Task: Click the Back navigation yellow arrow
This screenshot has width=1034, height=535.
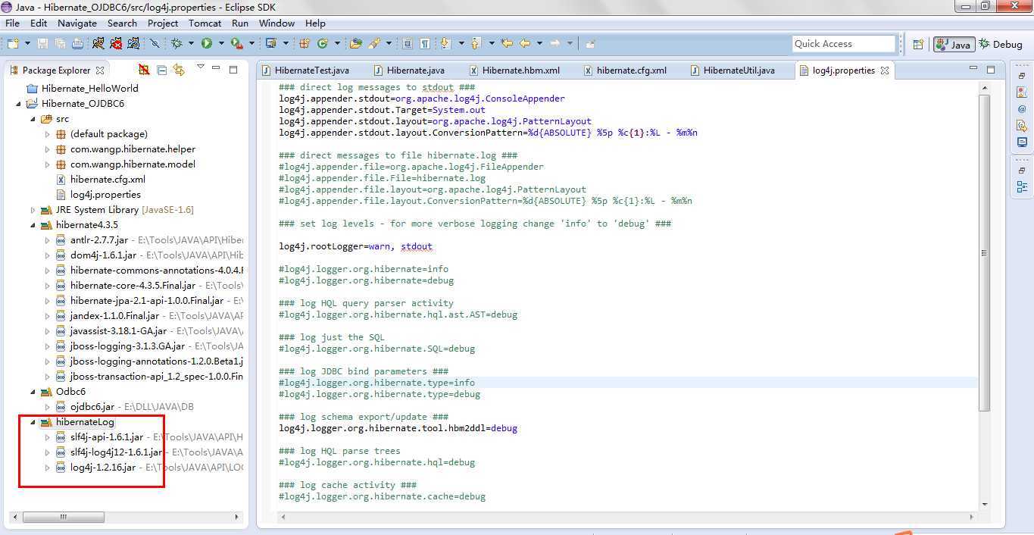Action: [524, 44]
